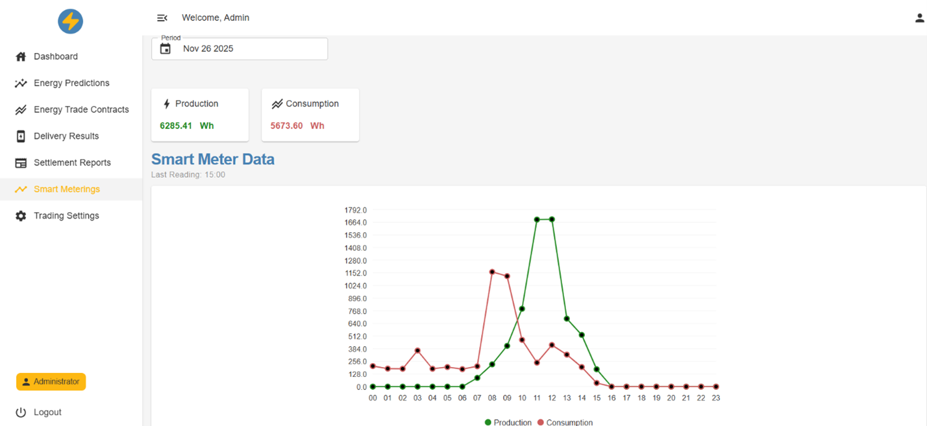The width and height of the screenshot is (927, 426).
Task: Click the Production summary card
Action: pyautogui.click(x=200, y=115)
